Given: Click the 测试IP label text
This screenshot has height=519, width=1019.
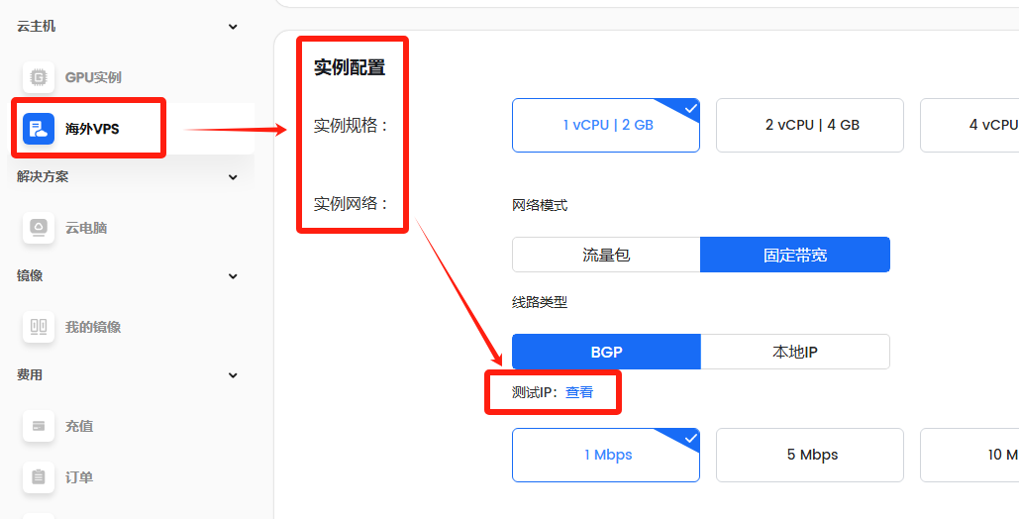Looking at the screenshot, I should coord(536,392).
